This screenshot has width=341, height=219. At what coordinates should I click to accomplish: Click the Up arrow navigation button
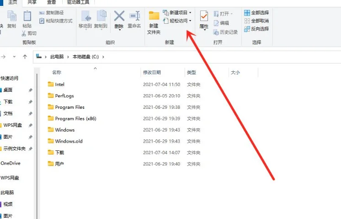point(25,57)
